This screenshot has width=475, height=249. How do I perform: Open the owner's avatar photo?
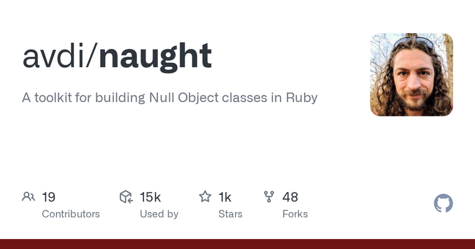[412, 75]
